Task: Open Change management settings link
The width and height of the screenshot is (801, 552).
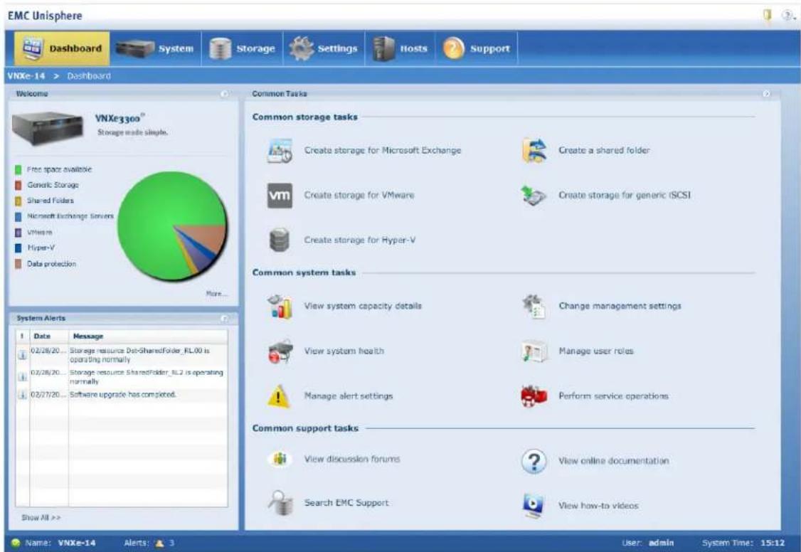Action: click(620, 307)
